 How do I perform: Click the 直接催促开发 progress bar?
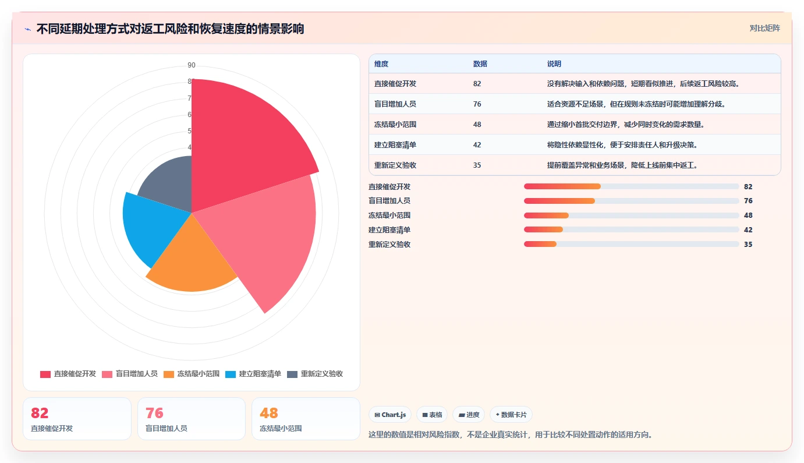point(632,186)
